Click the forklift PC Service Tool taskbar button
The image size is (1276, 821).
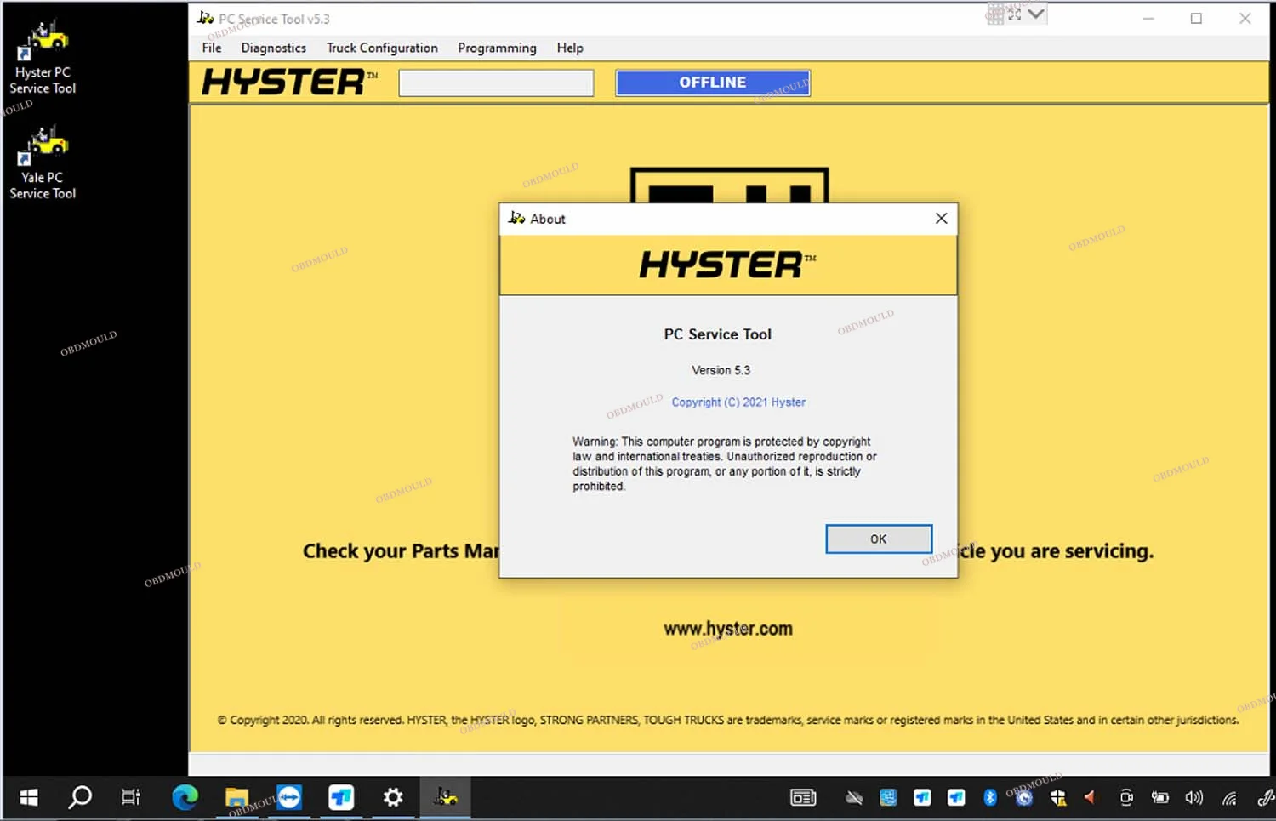click(x=445, y=797)
